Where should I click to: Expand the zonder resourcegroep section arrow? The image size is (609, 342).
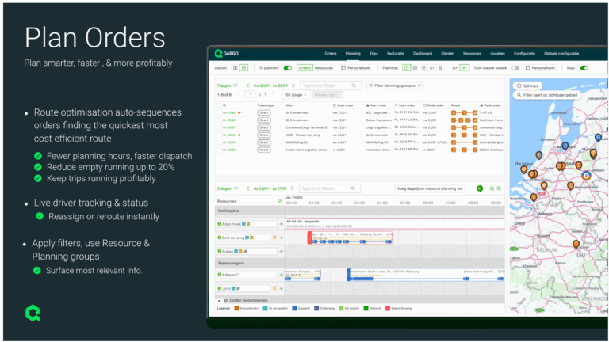click(x=220, y=301)
